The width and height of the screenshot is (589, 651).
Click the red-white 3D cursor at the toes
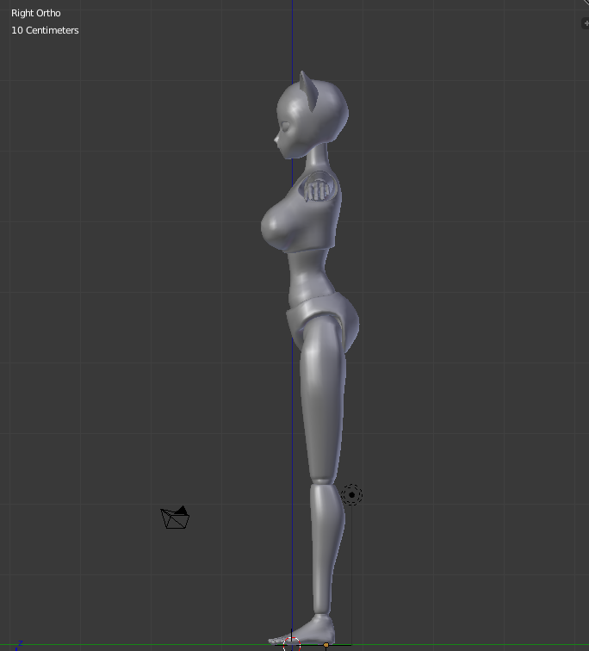click(x=292, y=644)
